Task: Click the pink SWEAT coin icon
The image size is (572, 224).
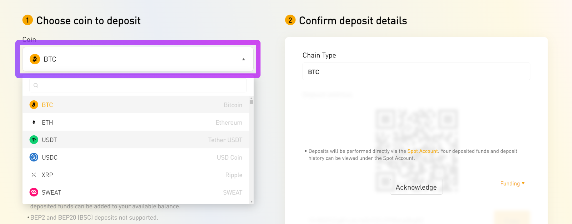Action: 34,192
